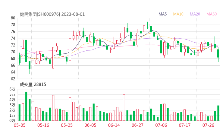
Task: Click the 80 price axis label
Action: pos(13,18)
